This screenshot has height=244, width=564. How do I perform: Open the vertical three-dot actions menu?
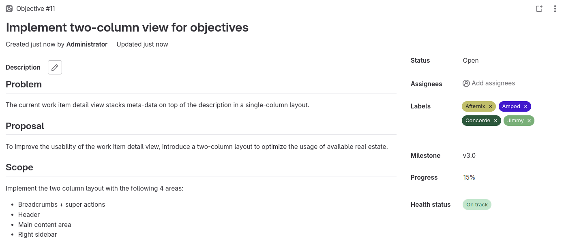[x=555, y=9]
